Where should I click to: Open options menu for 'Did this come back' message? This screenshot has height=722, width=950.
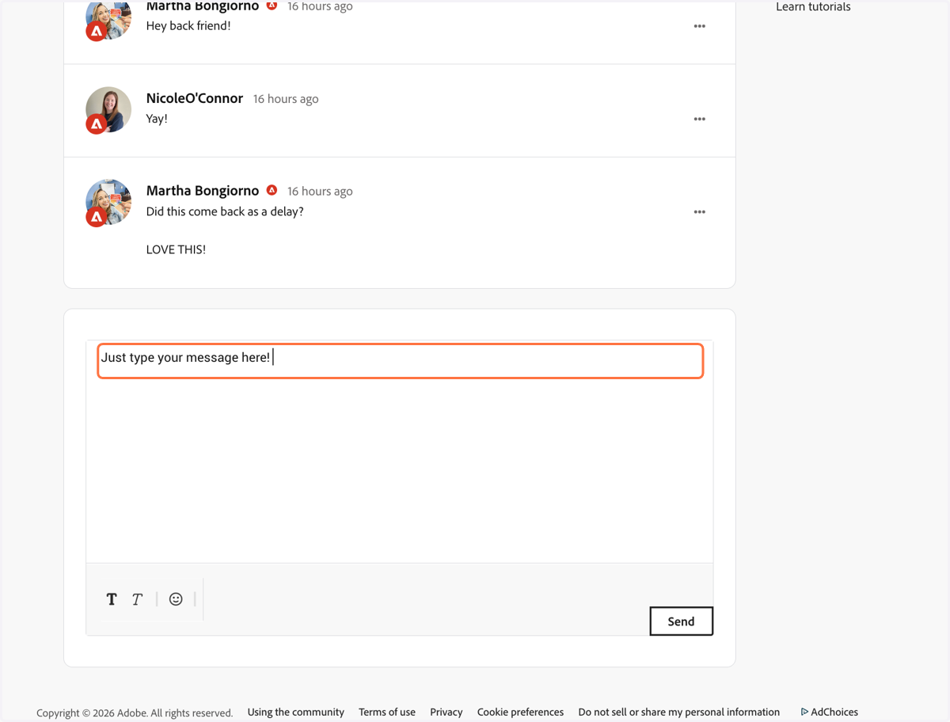700,212
